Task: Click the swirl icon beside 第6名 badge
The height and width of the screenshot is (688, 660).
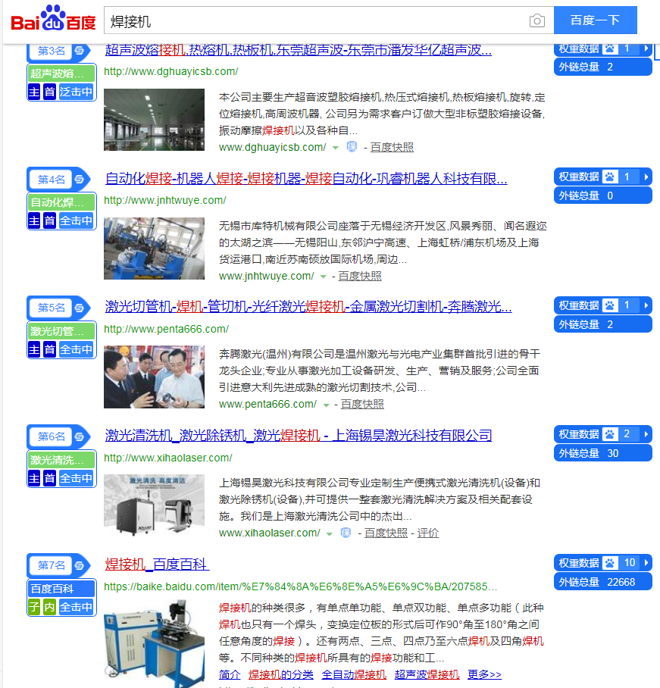Action: 80,436
